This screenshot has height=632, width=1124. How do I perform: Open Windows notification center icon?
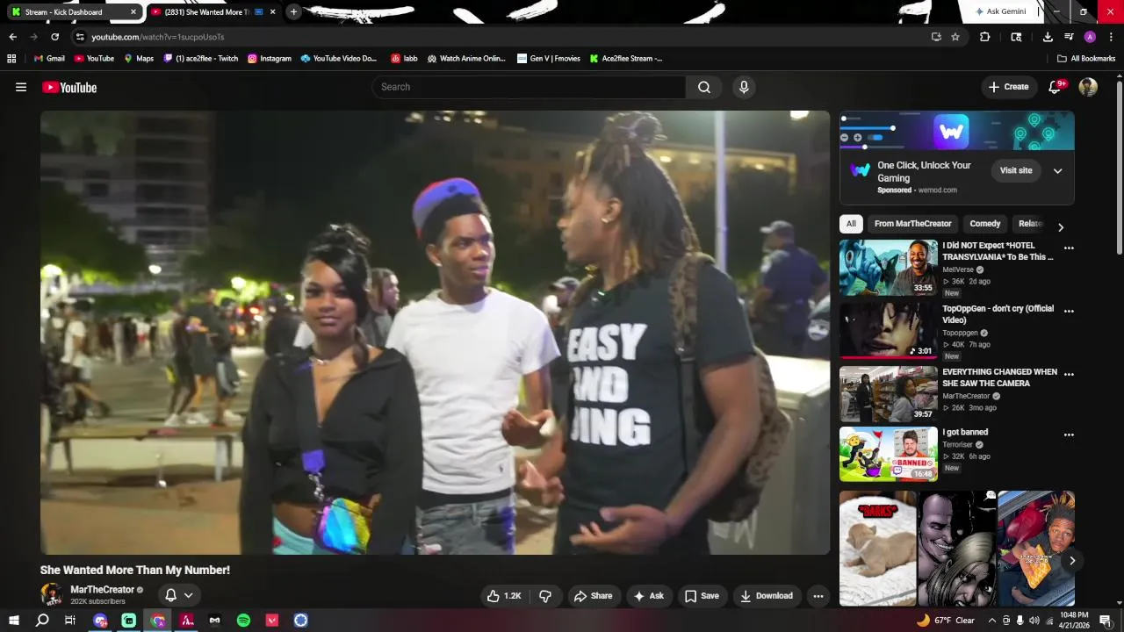click(x=1106, y=621)
